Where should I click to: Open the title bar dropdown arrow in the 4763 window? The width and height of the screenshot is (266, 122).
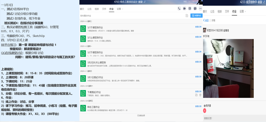coord(190,2)
